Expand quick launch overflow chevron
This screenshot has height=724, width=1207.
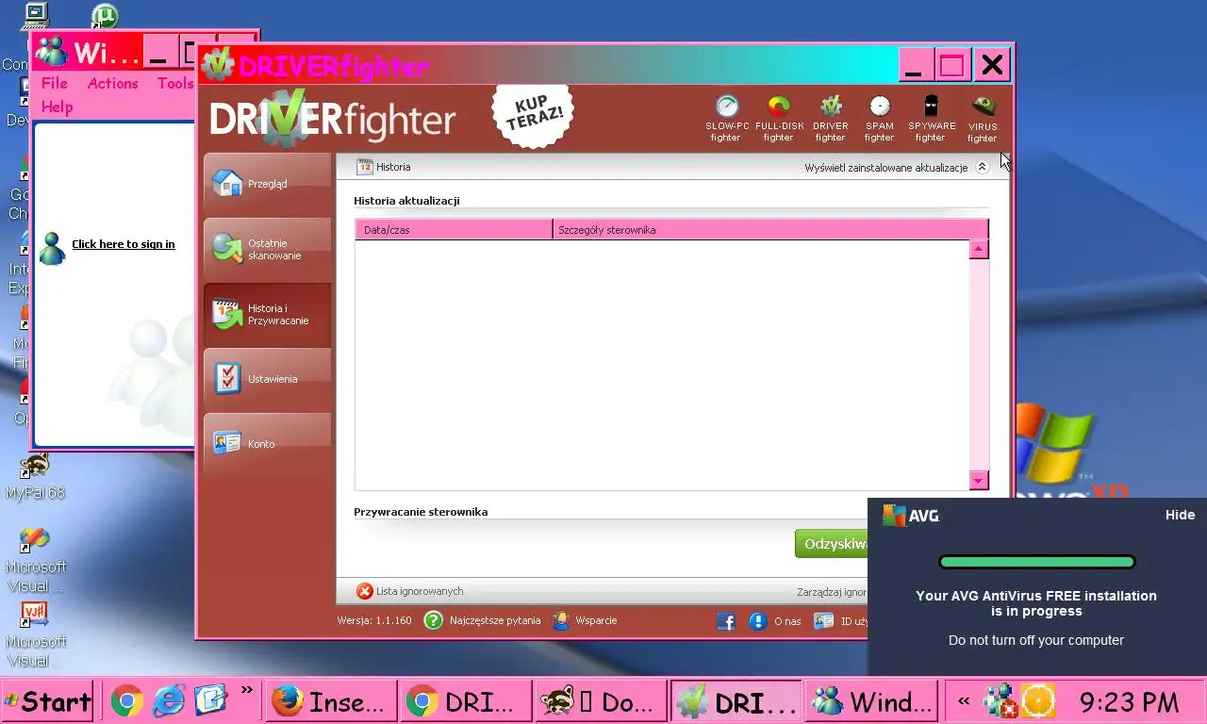247,691
